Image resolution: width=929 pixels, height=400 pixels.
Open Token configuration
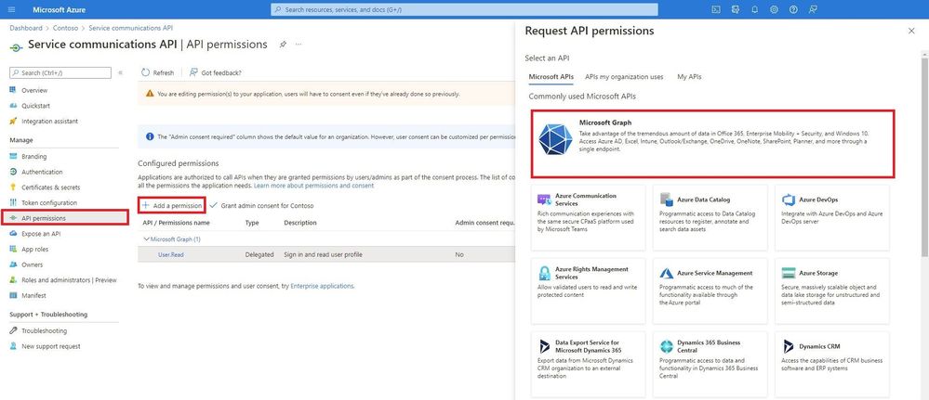coord(48,203)
